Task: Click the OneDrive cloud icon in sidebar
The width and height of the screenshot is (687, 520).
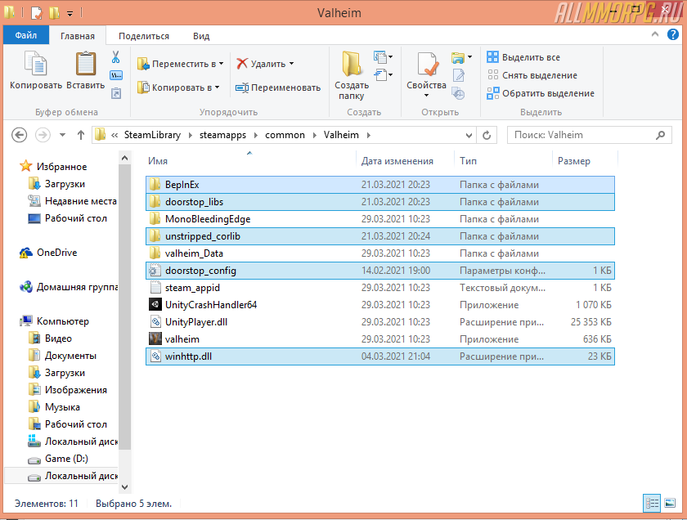Action: (x=26, y=253)
